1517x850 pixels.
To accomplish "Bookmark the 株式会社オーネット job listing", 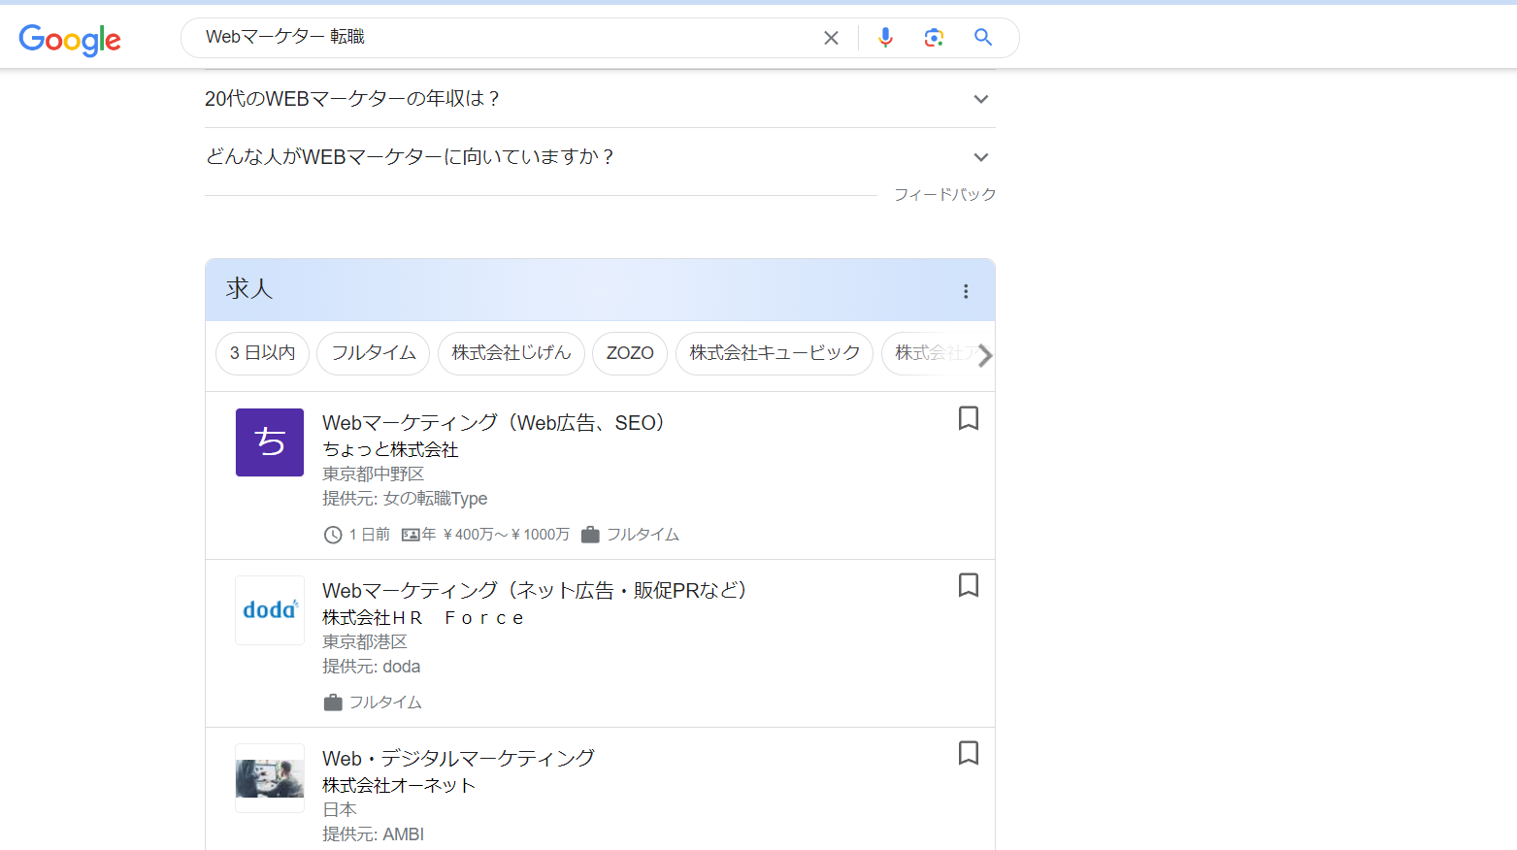I will (x=968, y=753).
